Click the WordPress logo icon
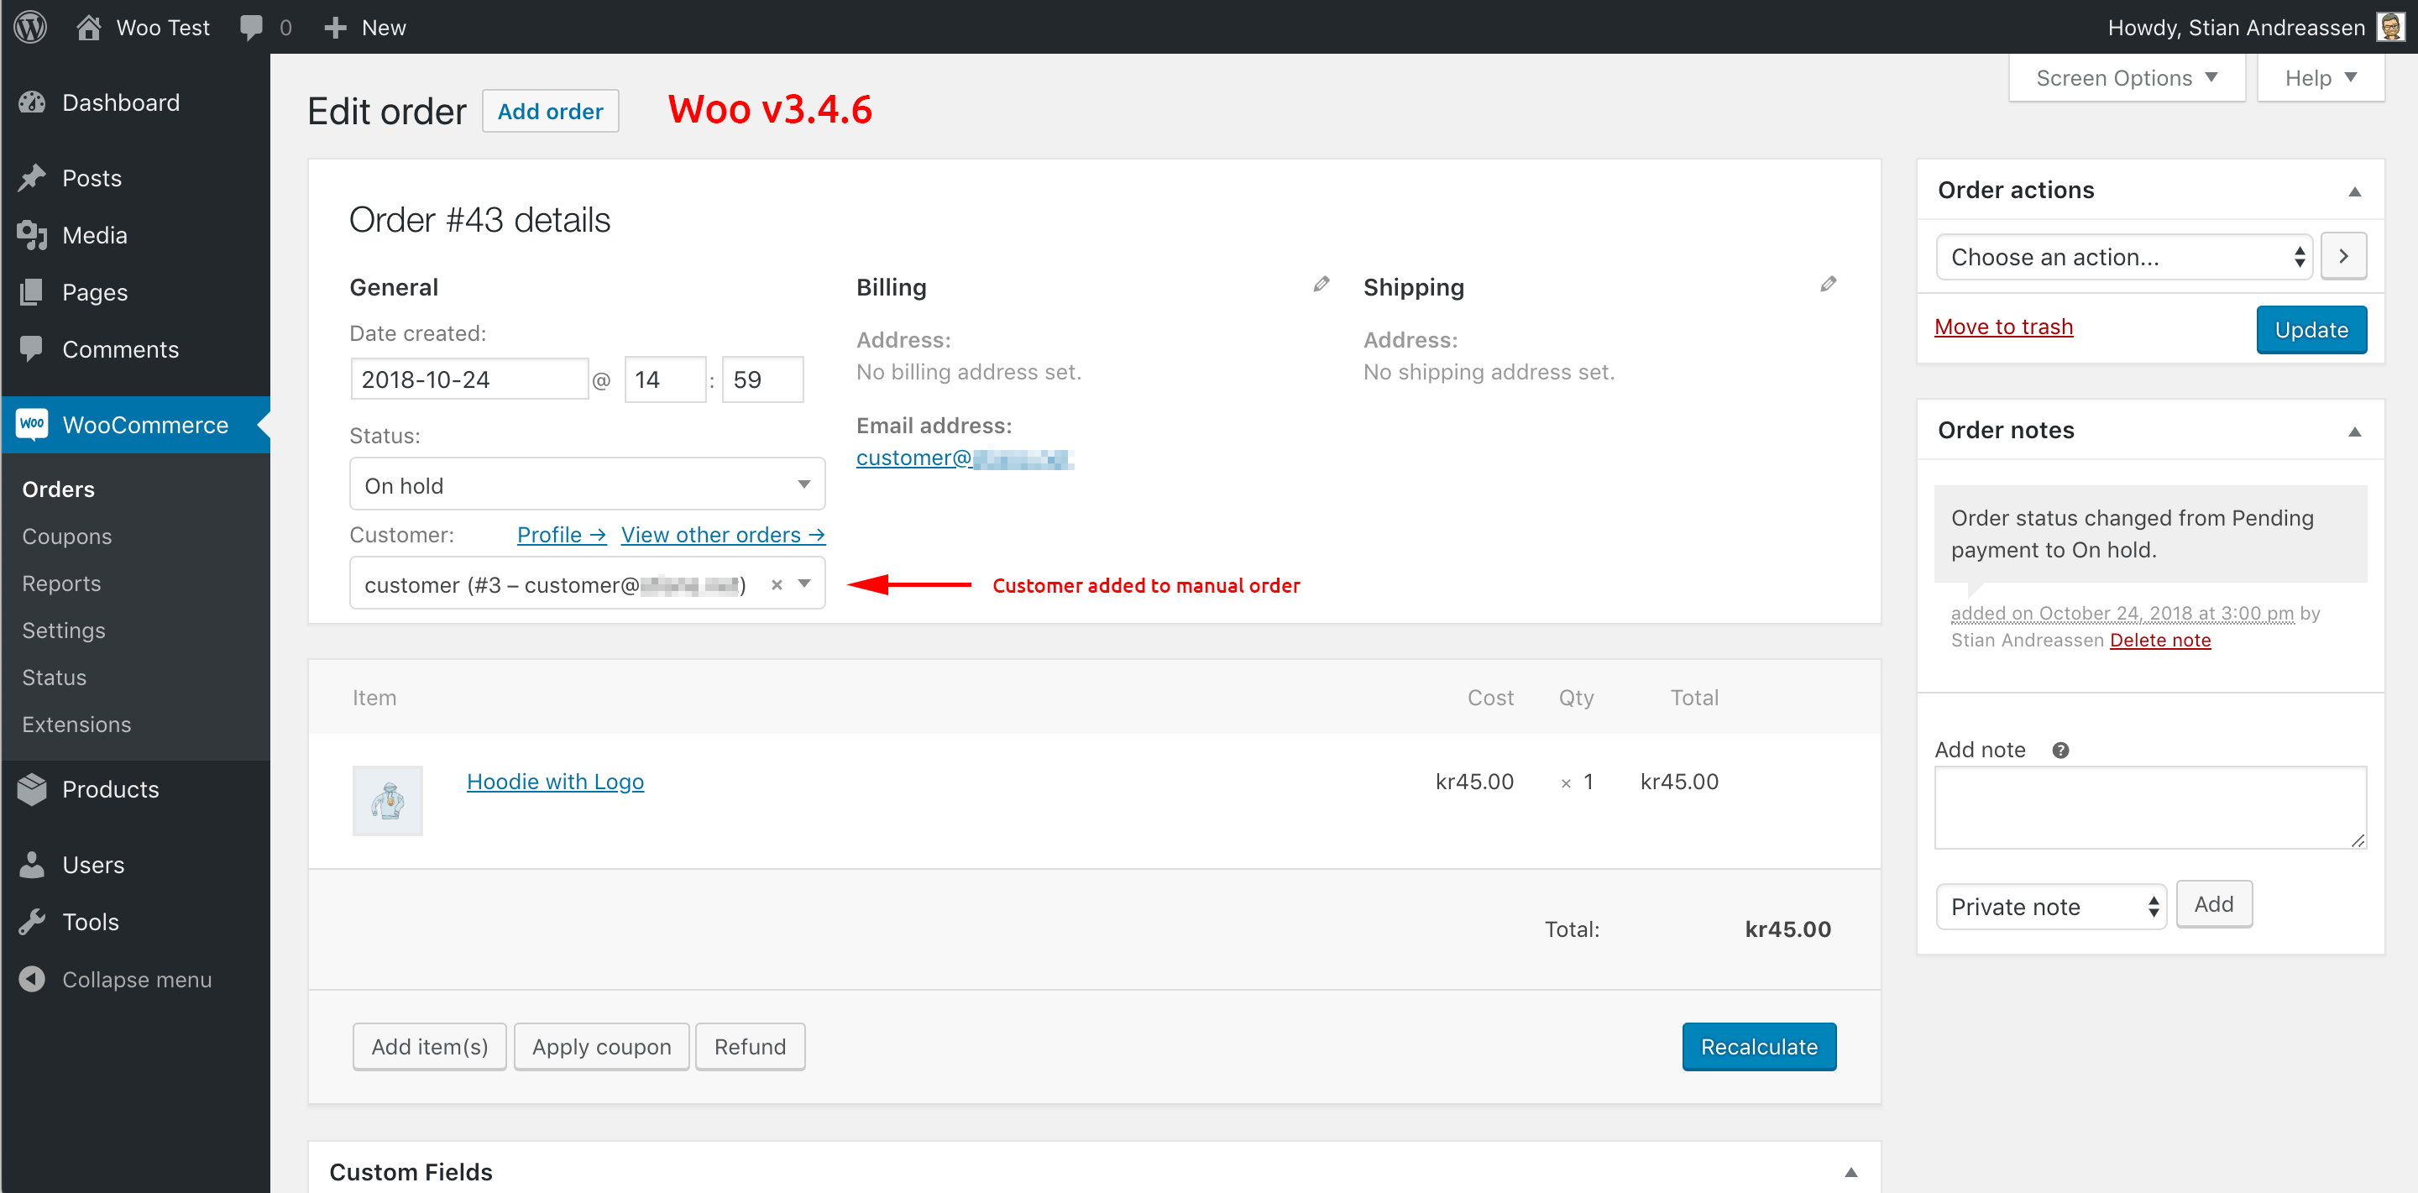 pyautogui.click(x=31, y=26)
